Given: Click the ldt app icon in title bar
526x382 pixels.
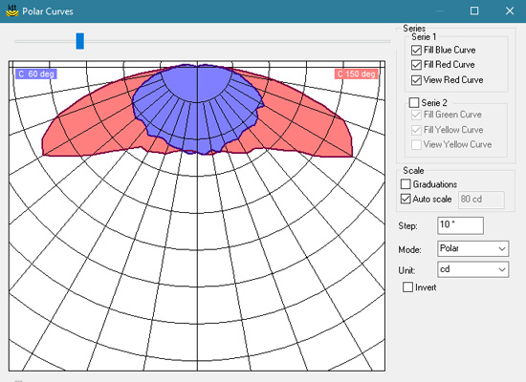Looking at the screenshot, I should click(x=12, y=11).
